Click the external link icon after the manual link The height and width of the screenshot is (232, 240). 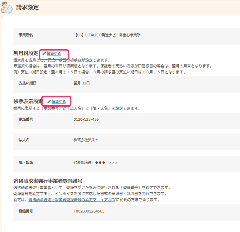pos(114,200)
